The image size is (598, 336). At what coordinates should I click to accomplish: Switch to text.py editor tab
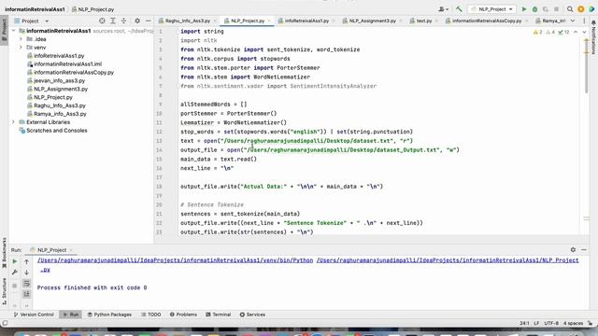pos(423,21)
